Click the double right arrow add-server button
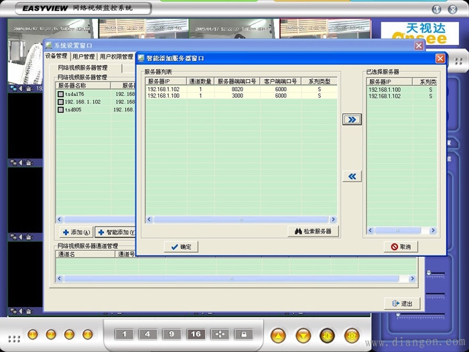 [352, 119]
